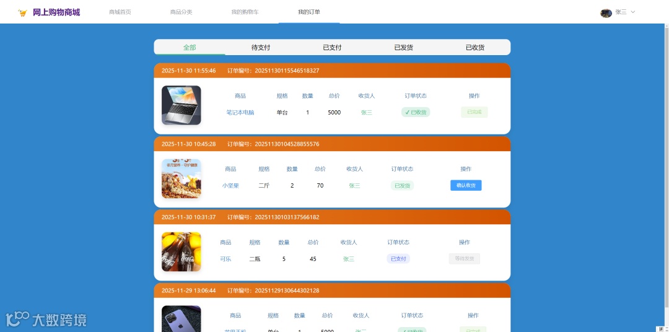Image resolution: width=669 pixels, height=332 pixels.
Task: Switch to the 已支付 tab
Action: click(332, 47)
